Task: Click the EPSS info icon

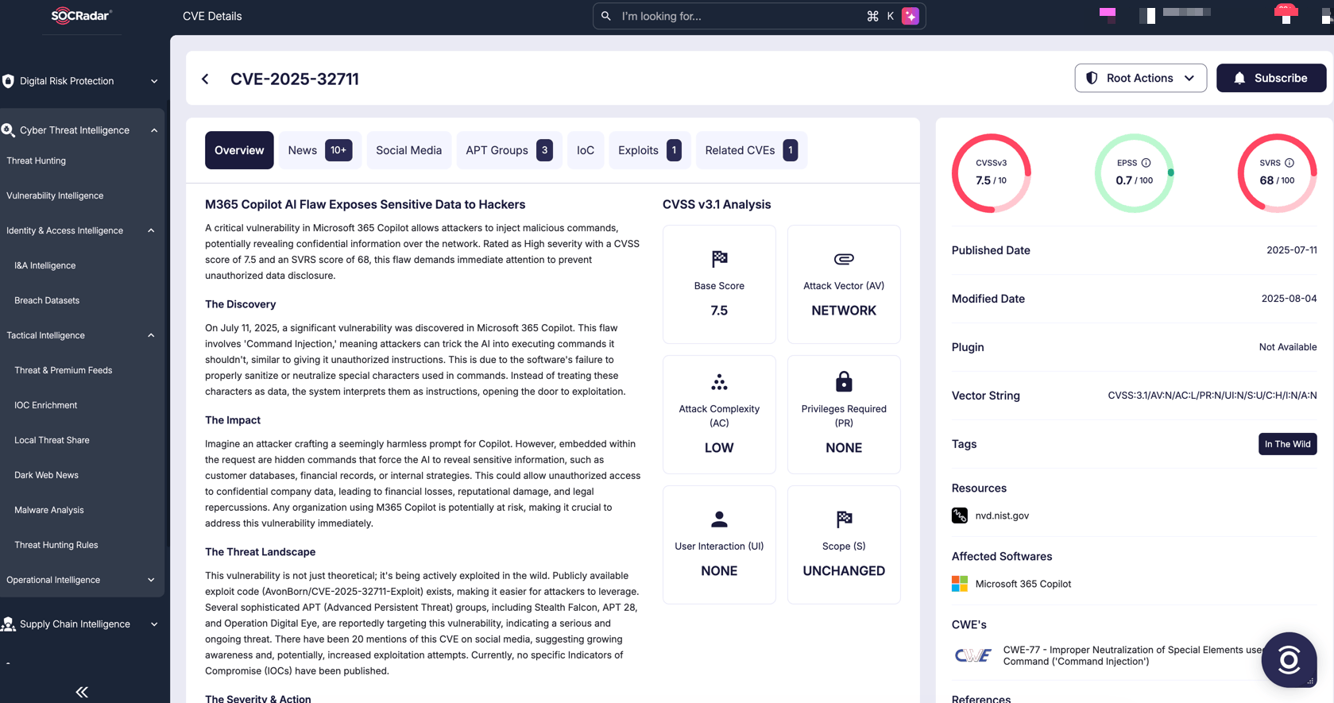Action: pyautogui.click(x=1146, y=163)
